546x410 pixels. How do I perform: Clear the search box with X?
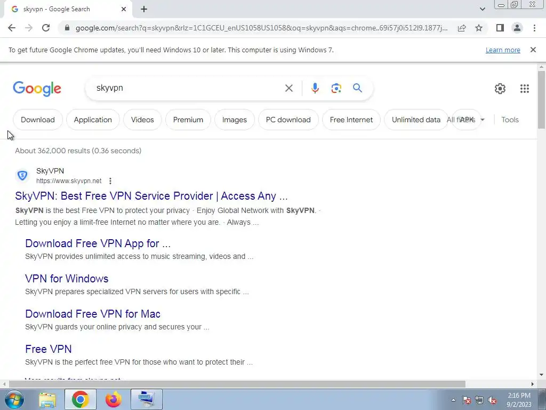(x=288, y=88)
